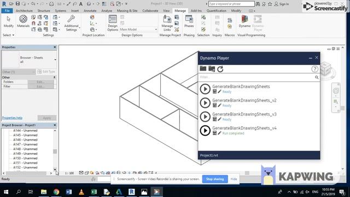Click the Location icon in Project Location
Image resolution: width=350 pixels, height=197 pixels.
pyautogui.click(x=92, y=17)
